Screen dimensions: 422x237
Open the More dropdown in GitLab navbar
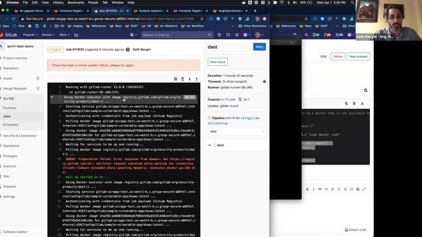(65, 35)
